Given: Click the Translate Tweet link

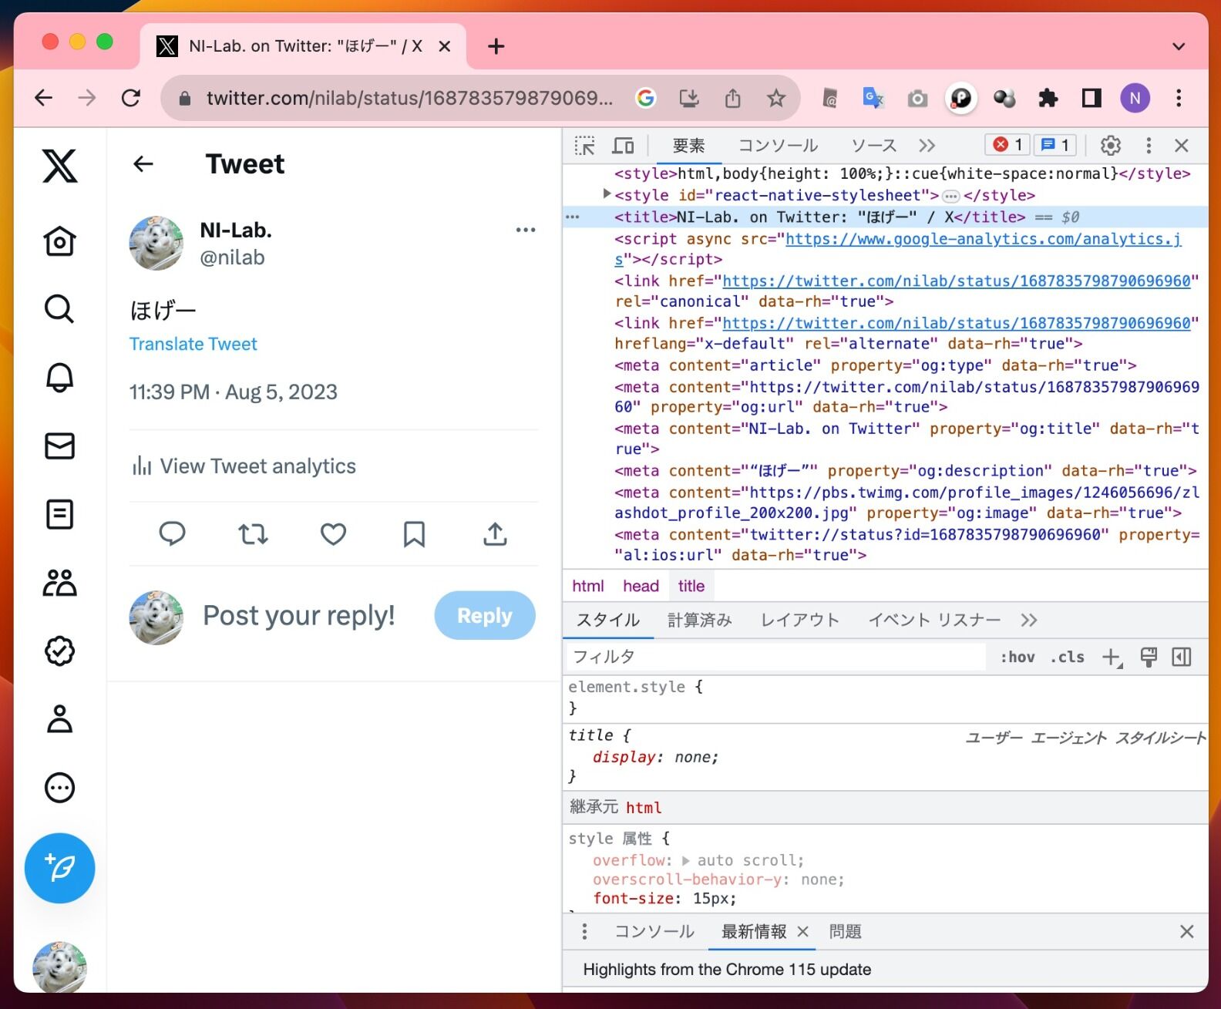Looking at the screenshot, I should coord(193,344).
